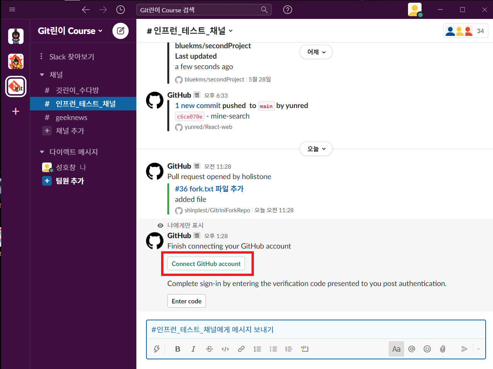Toggle italic formatting

click(193, 349)
